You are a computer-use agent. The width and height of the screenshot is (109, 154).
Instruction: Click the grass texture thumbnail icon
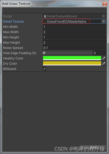45,22
